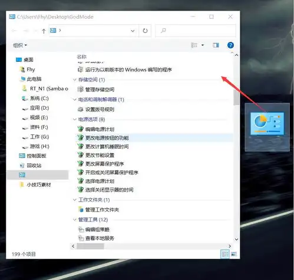Open drive 游戏 (H:)
The height and width of the screenshot is (280, 294).
[x=35, y=146]
